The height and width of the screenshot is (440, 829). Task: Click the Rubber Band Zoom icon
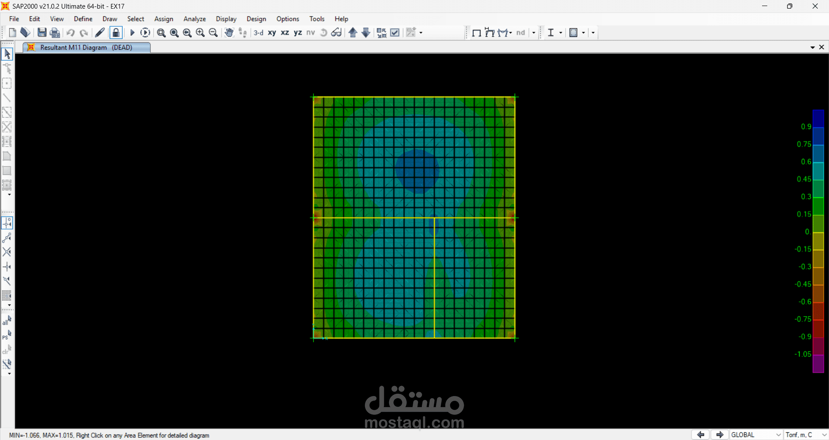(x=161, y=33)
